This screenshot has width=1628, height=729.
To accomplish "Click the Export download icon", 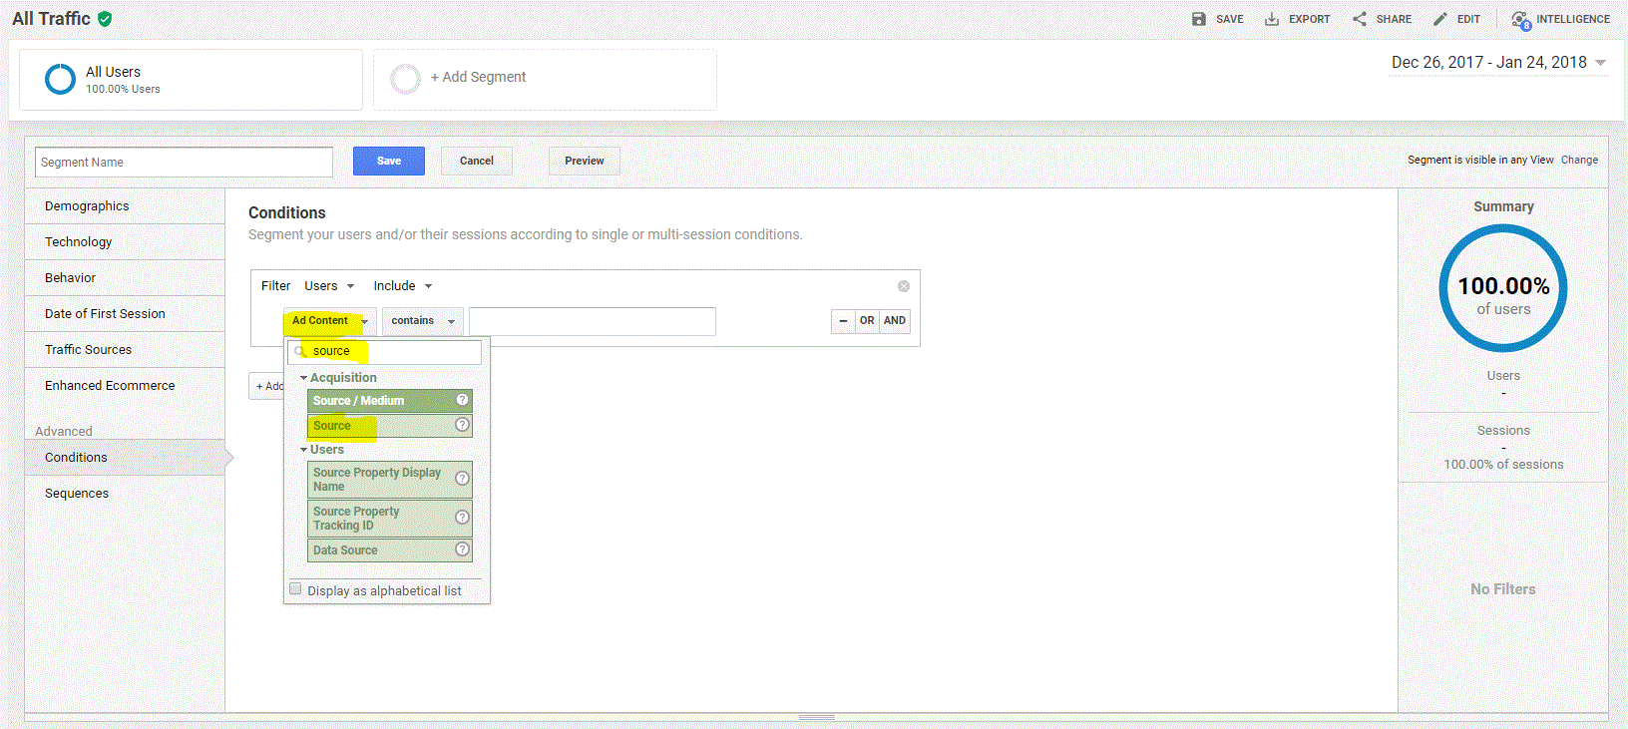I will tap(1272, 19).
